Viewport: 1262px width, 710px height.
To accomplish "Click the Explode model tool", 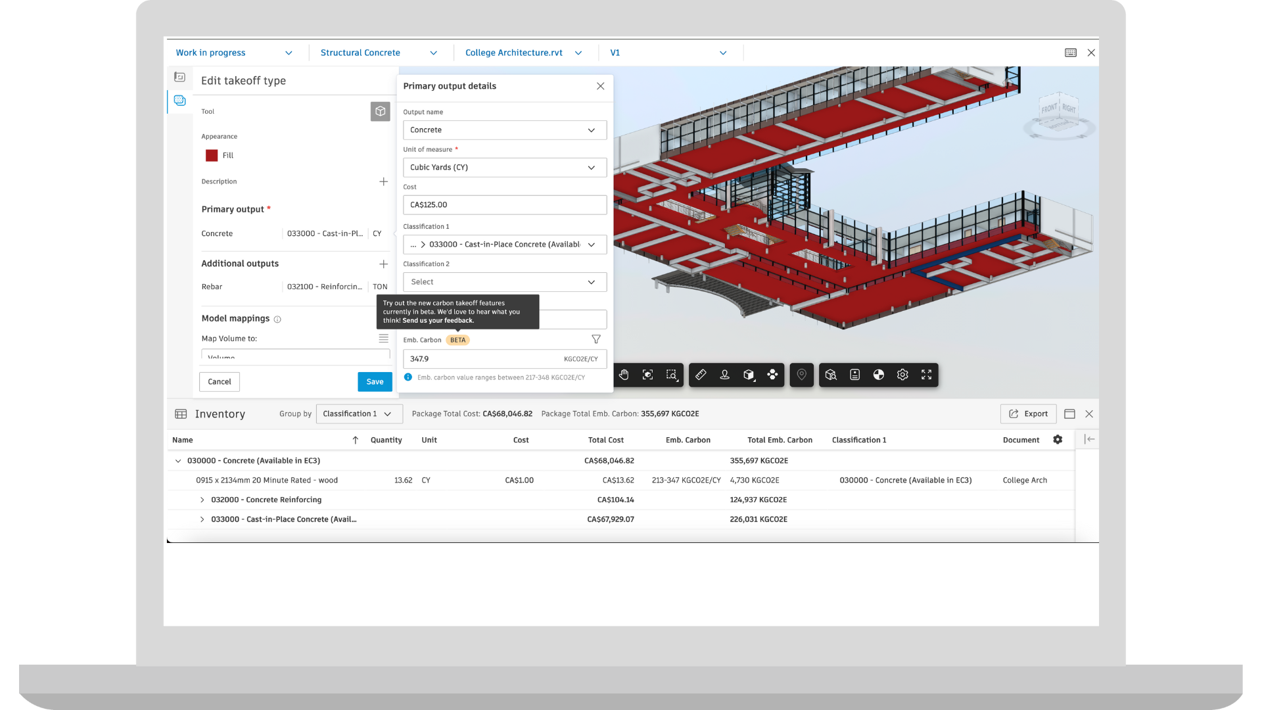I will (772, 375).
